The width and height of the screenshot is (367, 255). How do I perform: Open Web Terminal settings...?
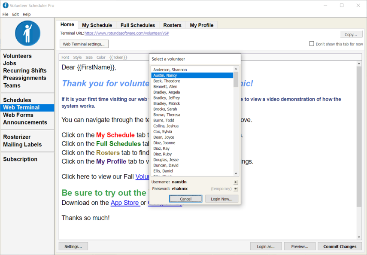84,44
